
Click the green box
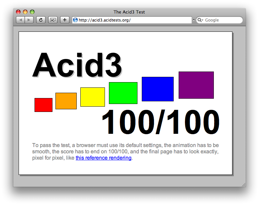(x=123, y=93)
